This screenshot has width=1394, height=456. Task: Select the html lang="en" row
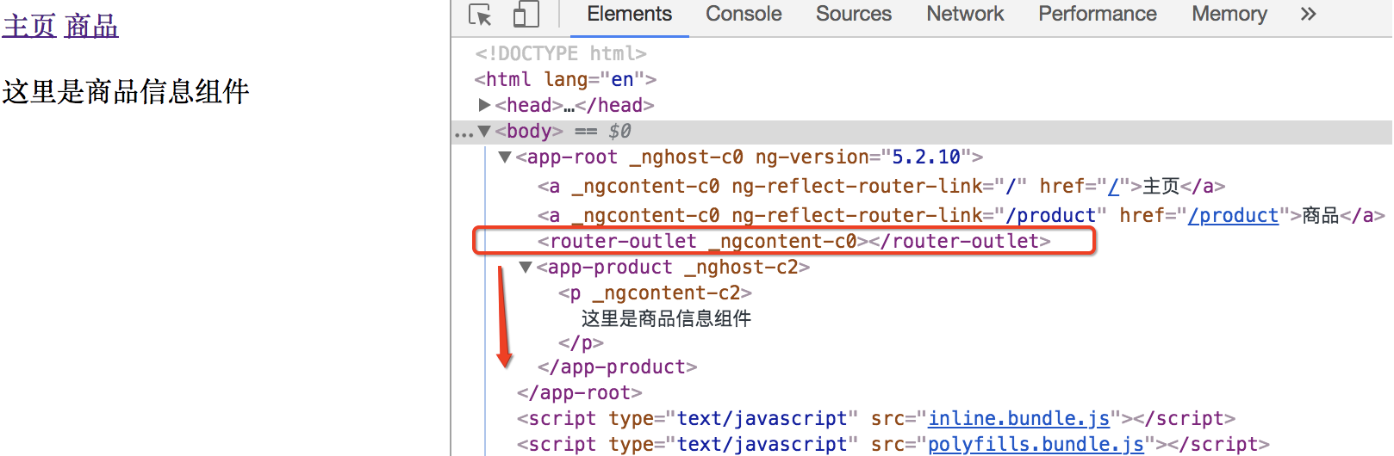click(x=565, y=79)
